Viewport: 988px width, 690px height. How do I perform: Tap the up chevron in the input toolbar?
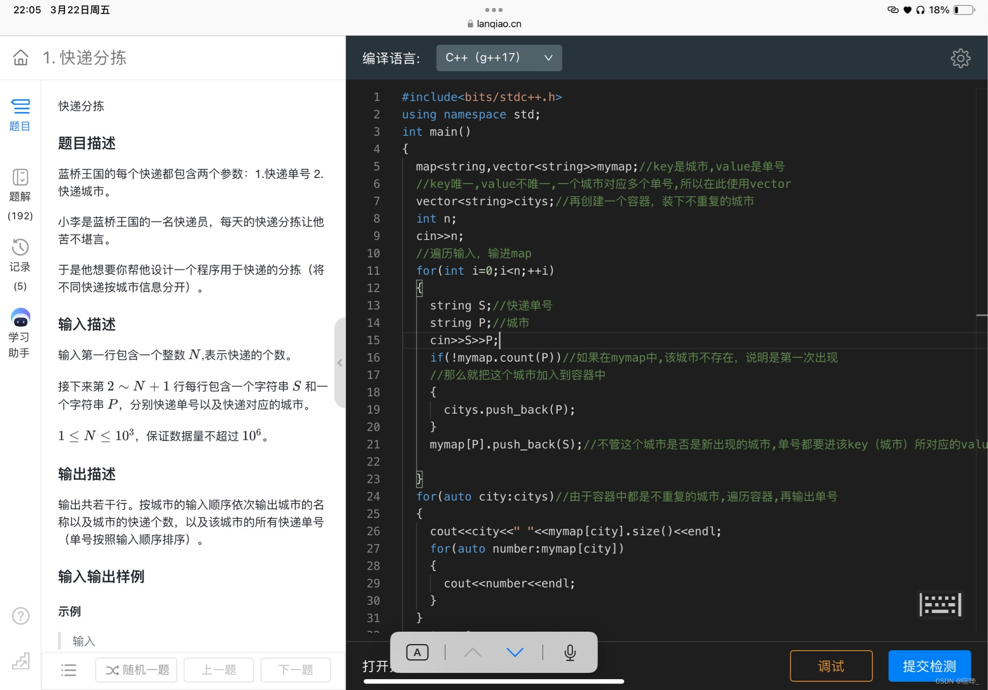pos(473,652)
